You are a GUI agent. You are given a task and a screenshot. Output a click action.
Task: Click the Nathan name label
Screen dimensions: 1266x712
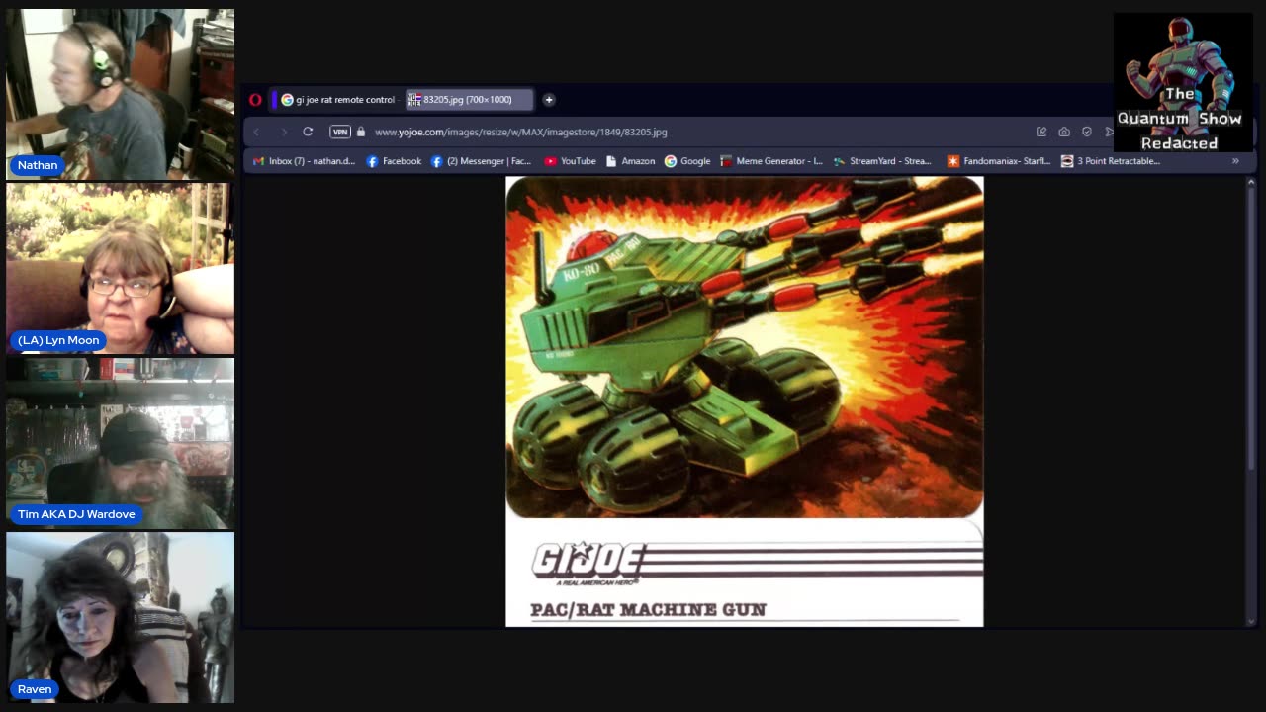coord(38,165)
